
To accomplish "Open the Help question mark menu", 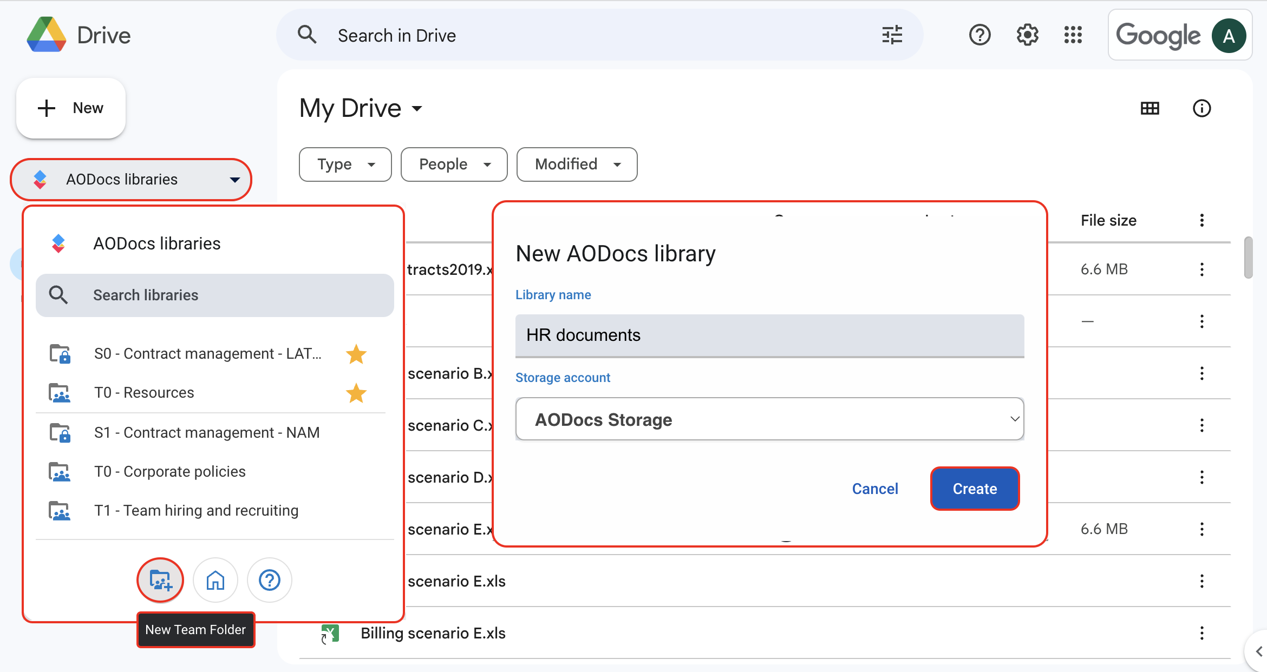I will (979, 35).
